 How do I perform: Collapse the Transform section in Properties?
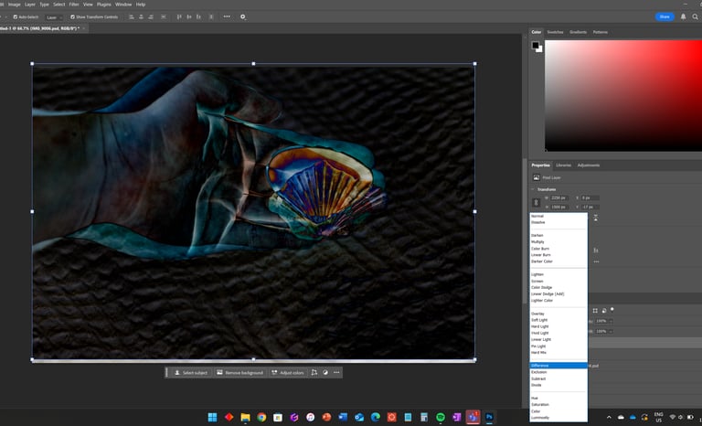(534, 189)
